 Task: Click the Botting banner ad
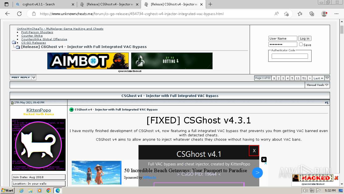[172, 61]
